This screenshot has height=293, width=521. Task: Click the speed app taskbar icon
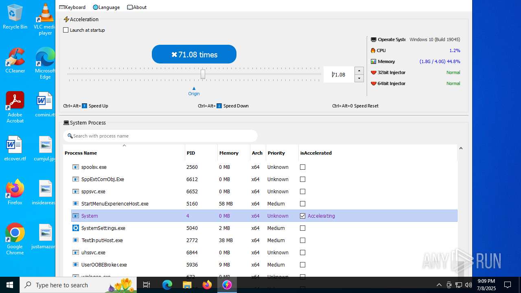point(227,285)
